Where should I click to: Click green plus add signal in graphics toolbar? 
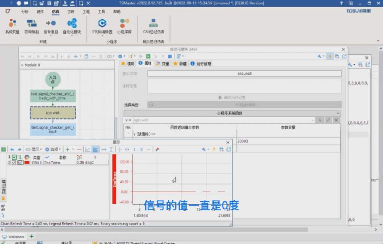[67, 149]
